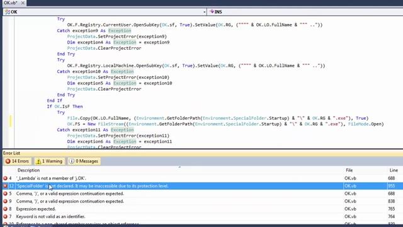Click the error icon on row 8

click(5, 209)
